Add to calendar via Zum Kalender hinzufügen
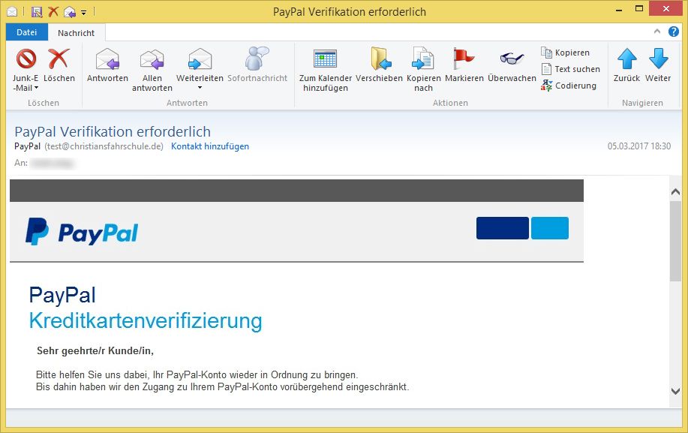The height and width of the screenshot is (433, 688). [325, 71]
